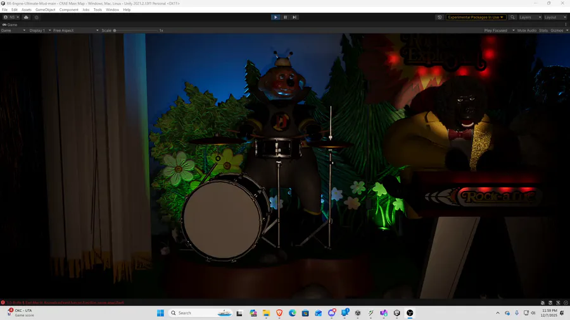Open the NS account dropdown

(x=11, y=17)
